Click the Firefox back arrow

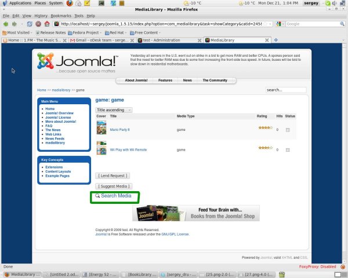coord(6,24)
